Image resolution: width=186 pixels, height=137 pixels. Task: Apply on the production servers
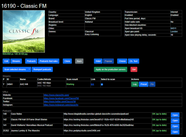pos(111,69)
